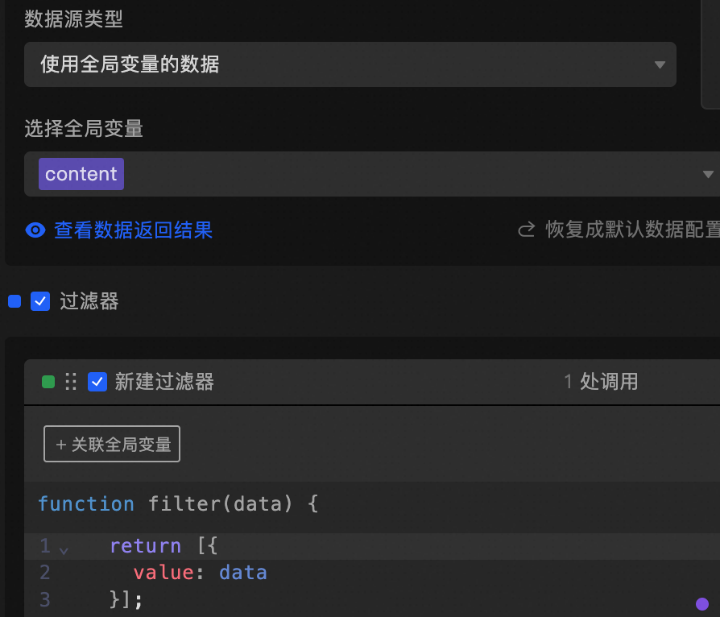Click the purple dot in the code editor corner
Screen dimensions: 720x617
click(x=701, y=603)
